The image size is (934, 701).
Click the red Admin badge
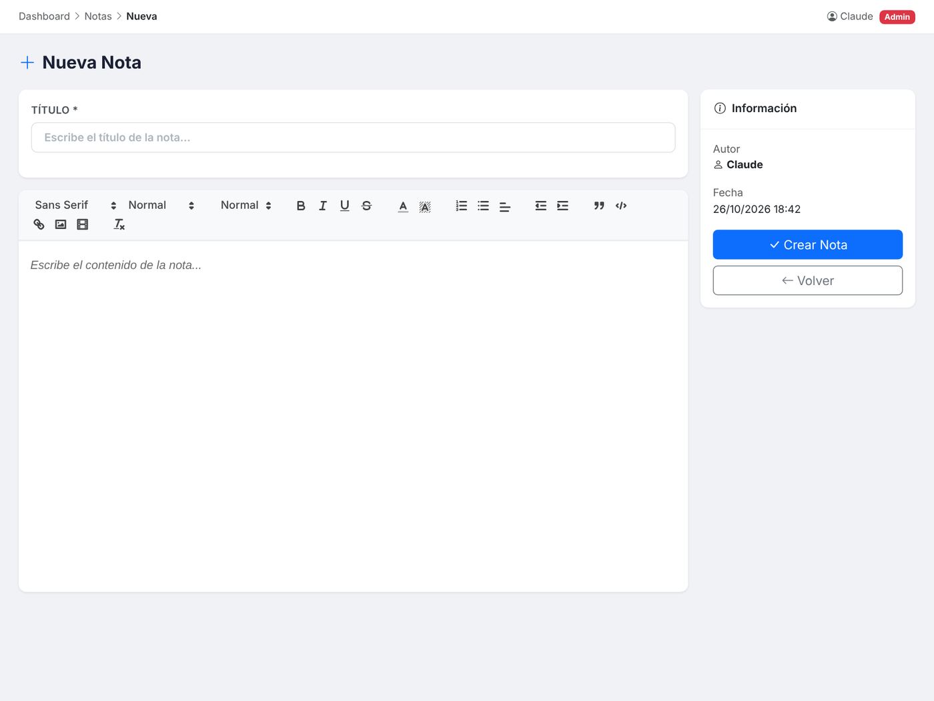pyautogui.click(x=897, y=17)
